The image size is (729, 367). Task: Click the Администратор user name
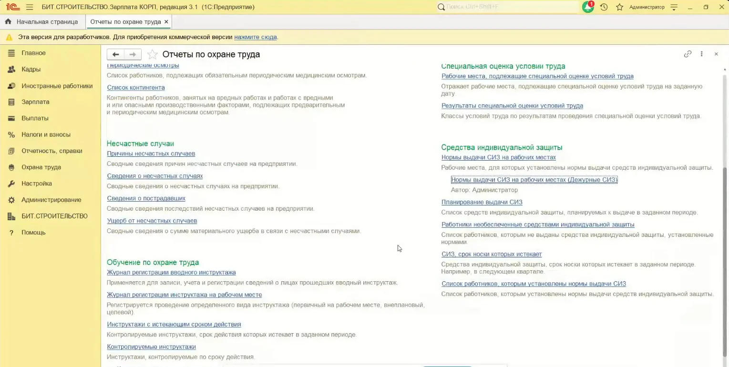(x=647, y=7)
